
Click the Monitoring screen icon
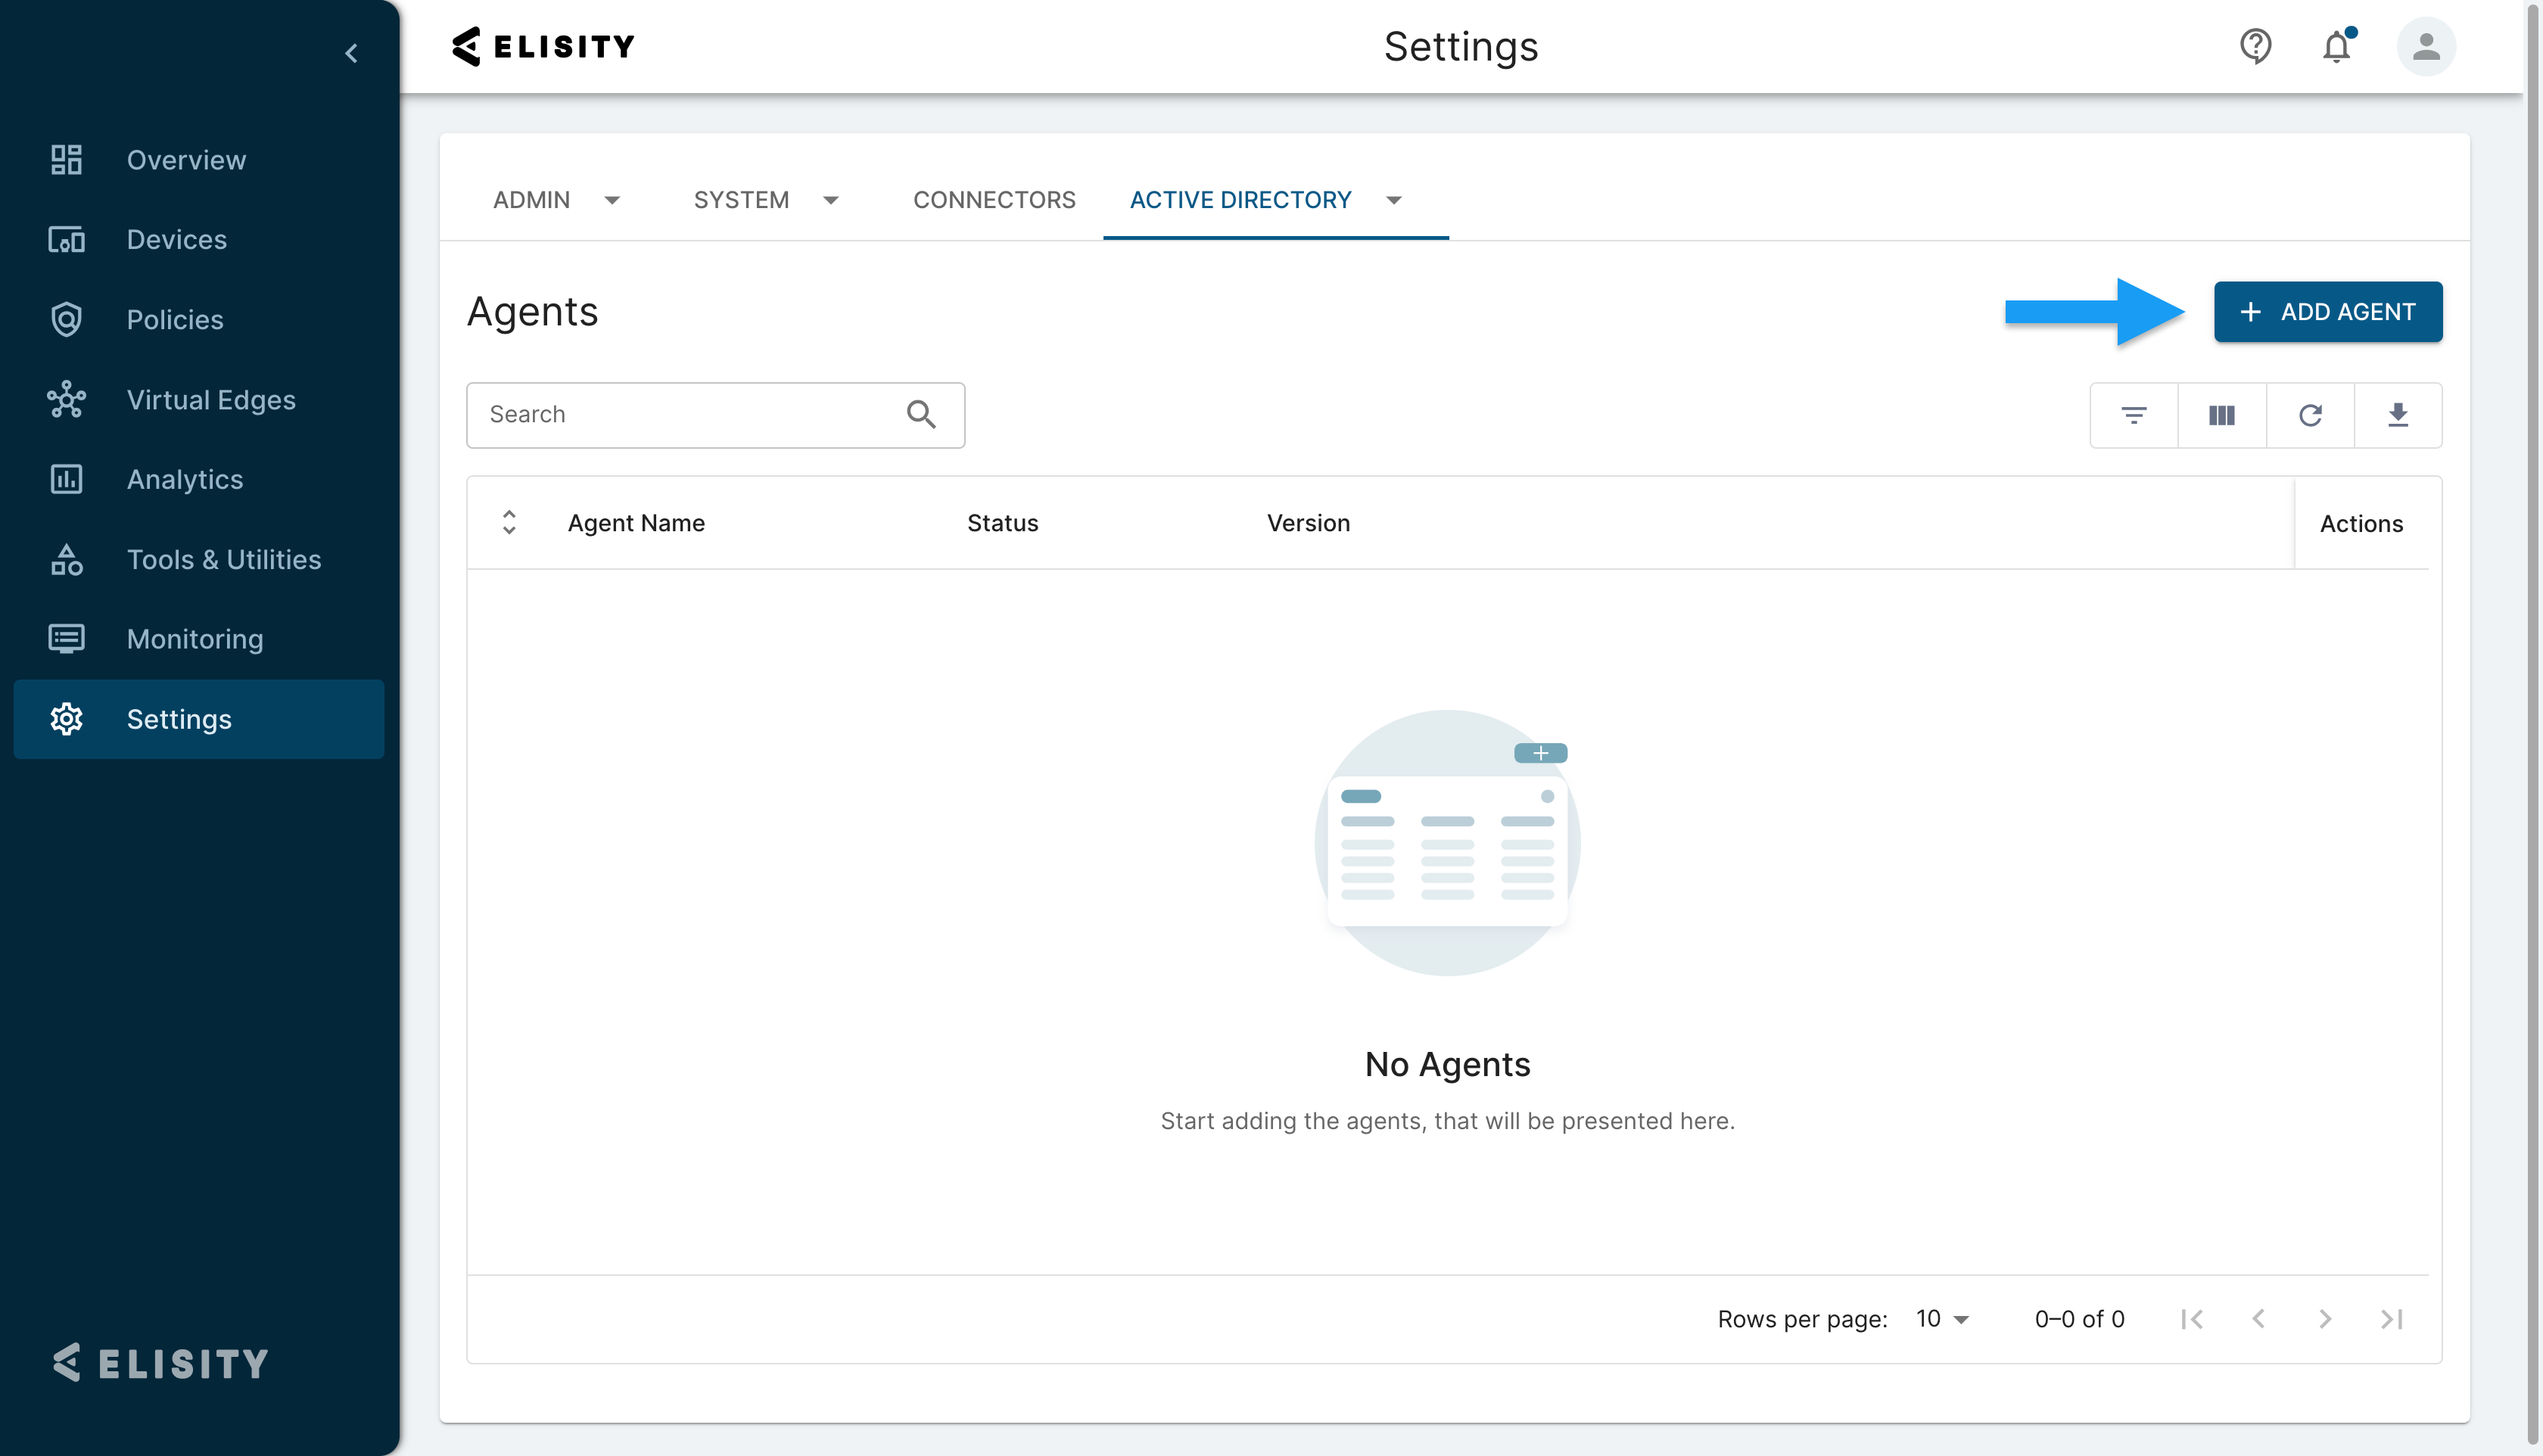click(66, 639)
